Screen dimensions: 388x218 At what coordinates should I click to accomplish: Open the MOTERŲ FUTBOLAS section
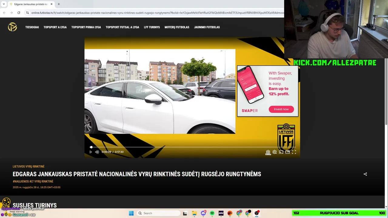[x=177, y=27]
